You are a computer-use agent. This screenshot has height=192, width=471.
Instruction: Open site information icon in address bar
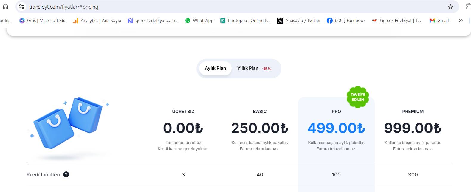pyautogui.click(x=21, y=7)
